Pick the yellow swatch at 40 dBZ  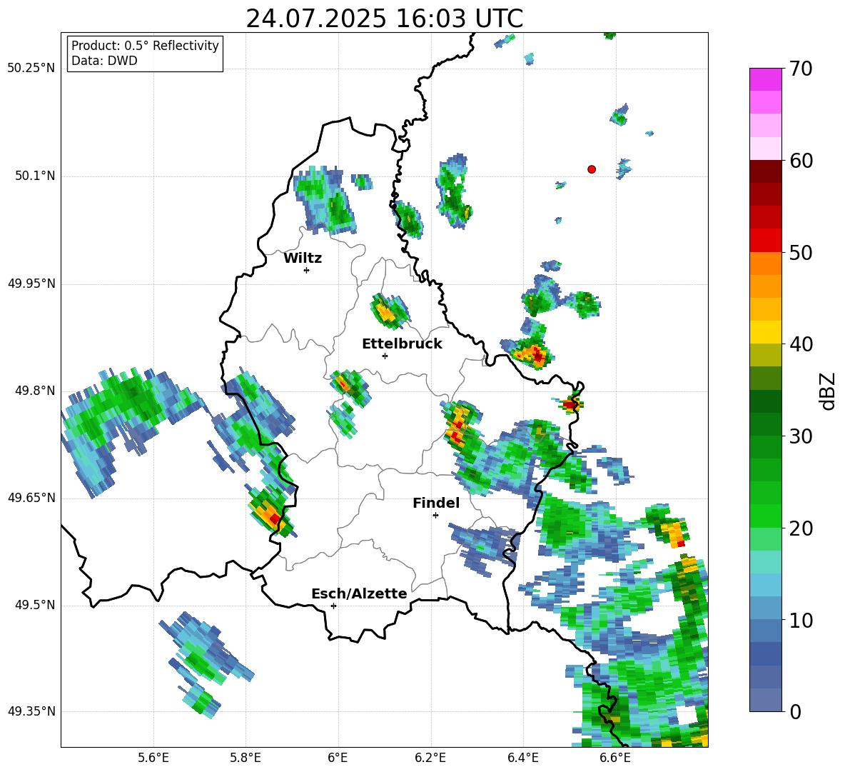[765, 332]
